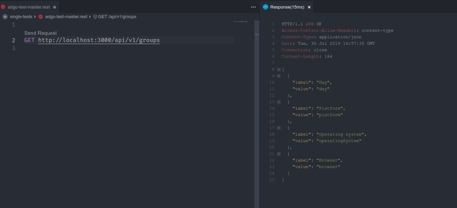This screenshot has height=208, width=457.
Task: Click the GET /api/v1/groups breadcrumb symbol
Action: pyautogui.click(x=117, y=16)
